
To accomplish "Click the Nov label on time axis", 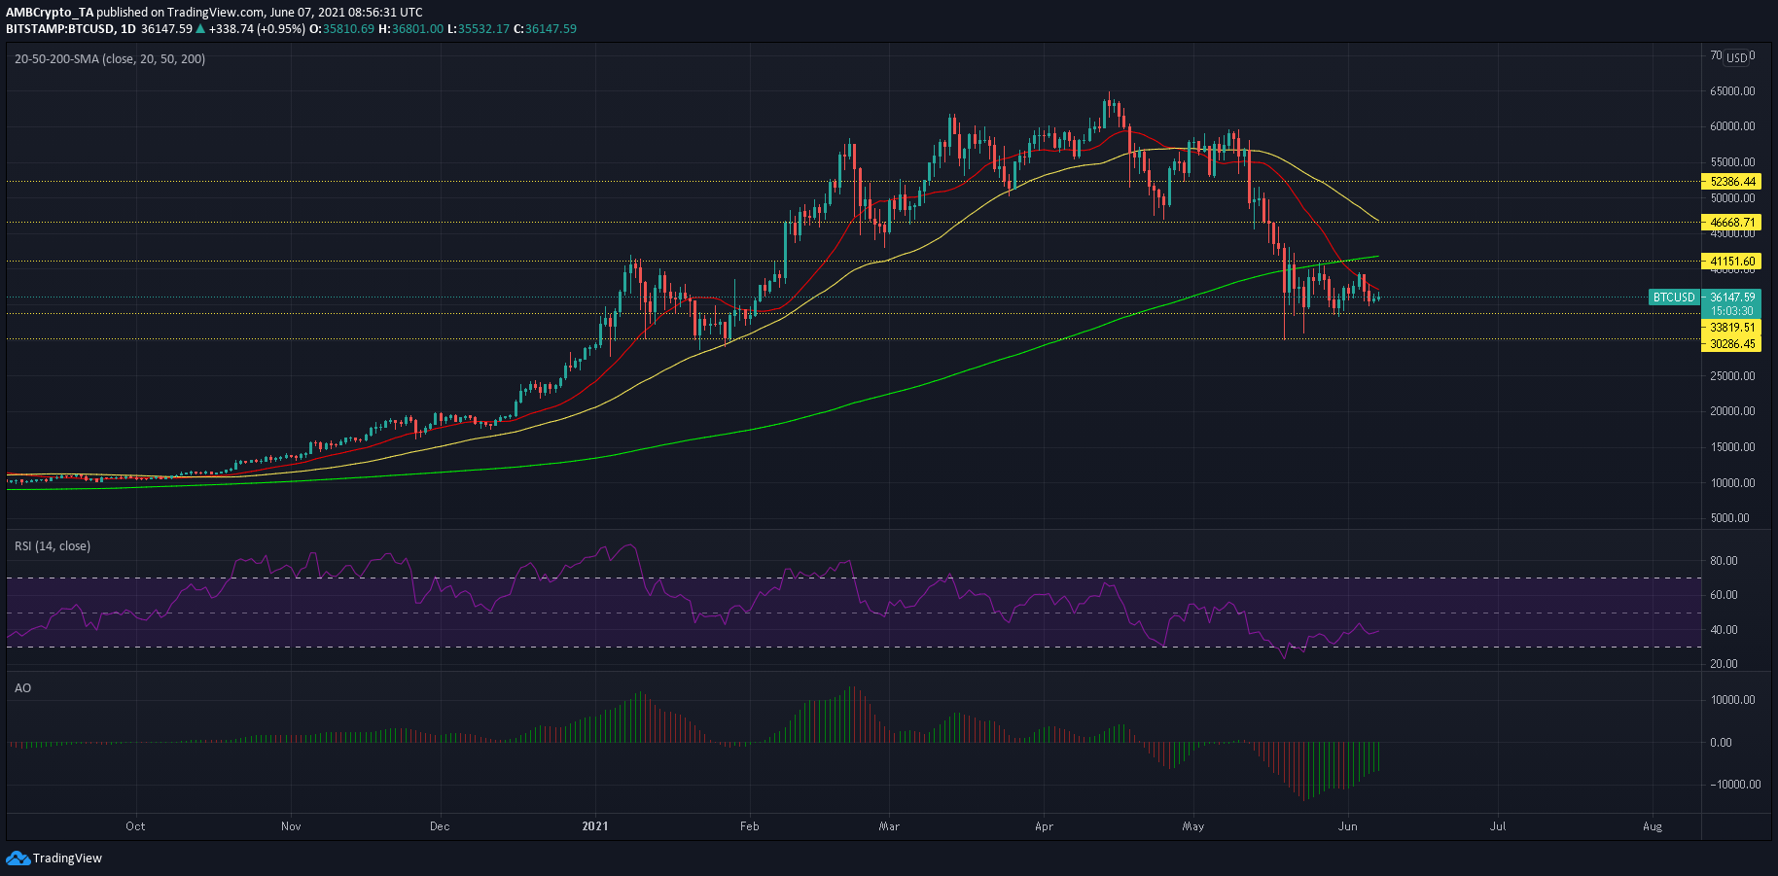I will (291, 826).
